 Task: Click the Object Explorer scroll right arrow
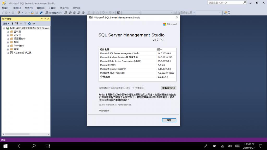(48, 134)
